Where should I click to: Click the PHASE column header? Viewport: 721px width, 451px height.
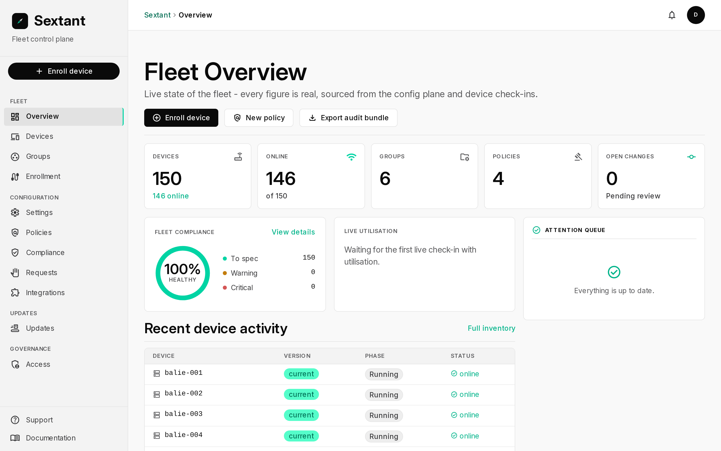click(x=375, y=356)
